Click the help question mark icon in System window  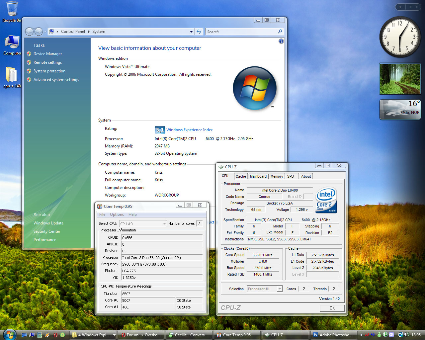click(281, 41)
